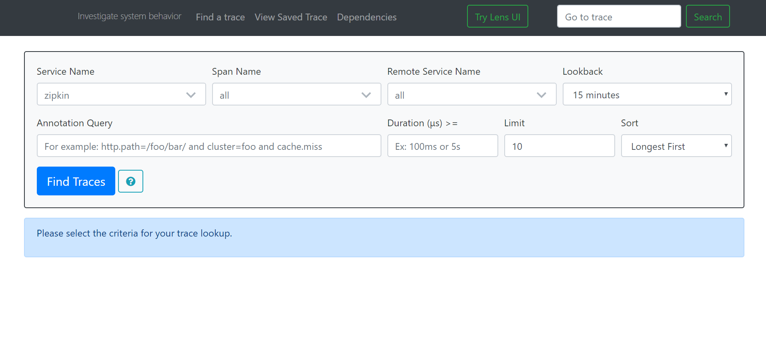The height and width of the screenshot is (340, 766).
Task: Open the Lookback 15 minutes dropdown
Action: click(647, 94)
